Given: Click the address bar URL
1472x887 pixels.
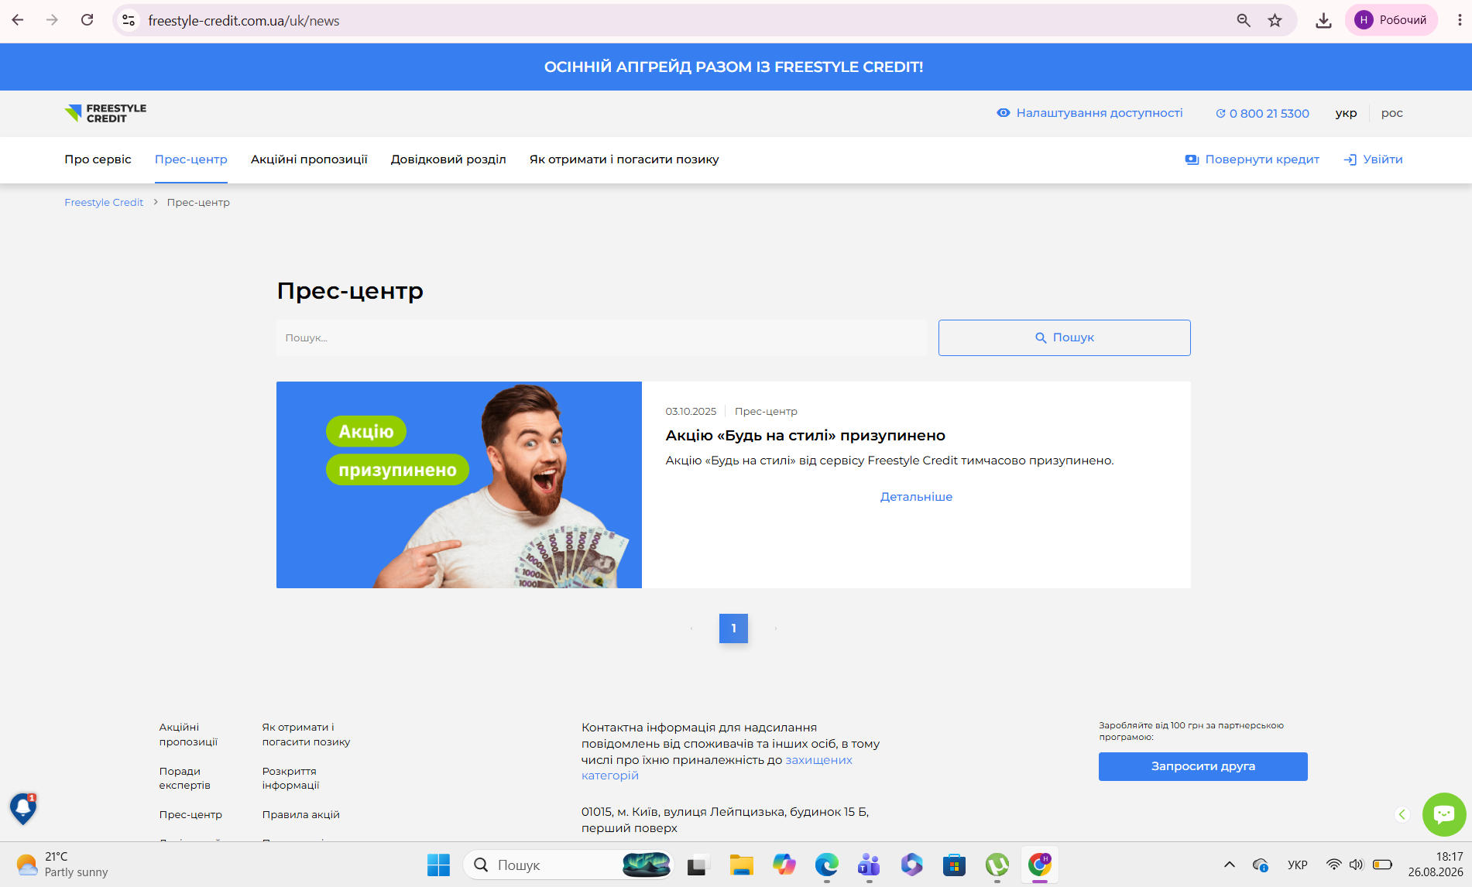Looking at the screenshot, I should 243,21.
